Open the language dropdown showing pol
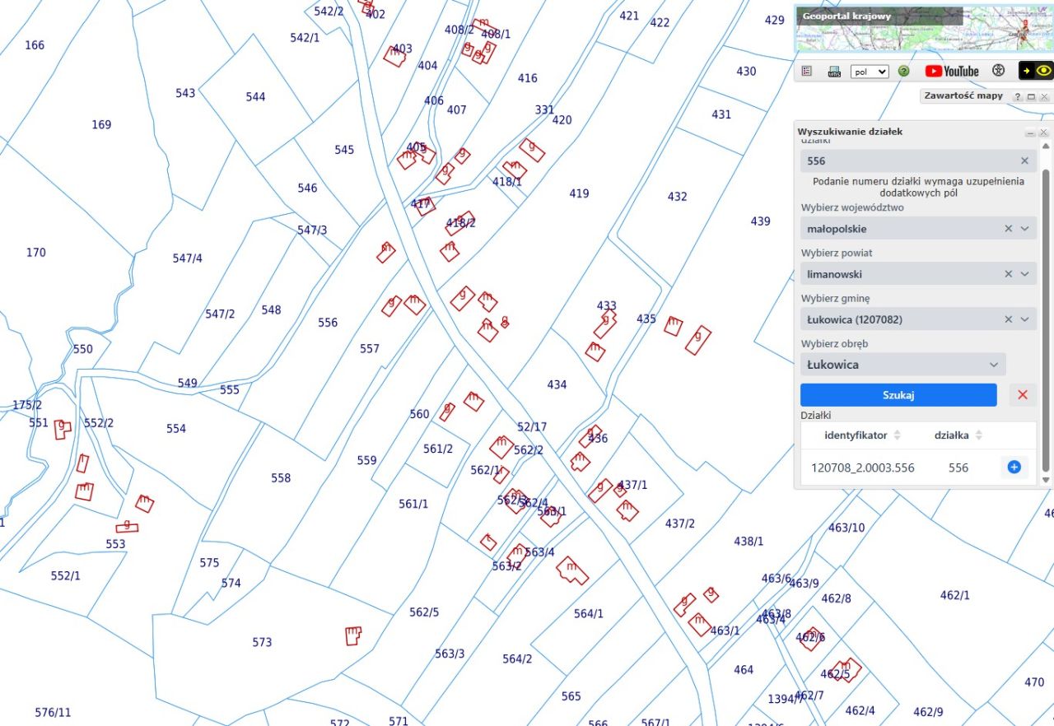 870,72
